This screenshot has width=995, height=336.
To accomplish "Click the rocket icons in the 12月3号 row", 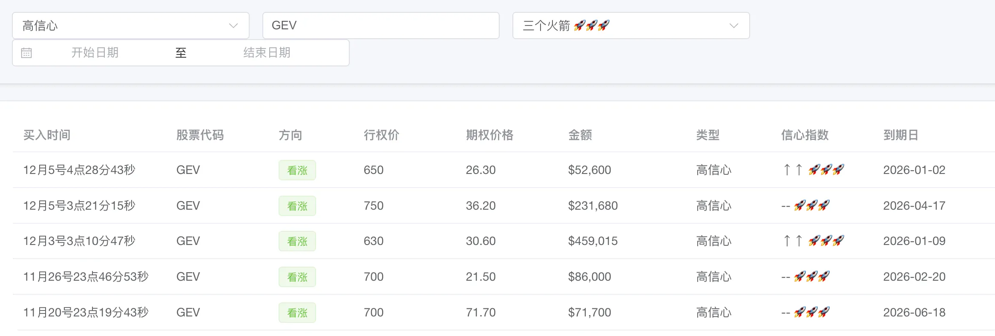I will click(826, 241).
